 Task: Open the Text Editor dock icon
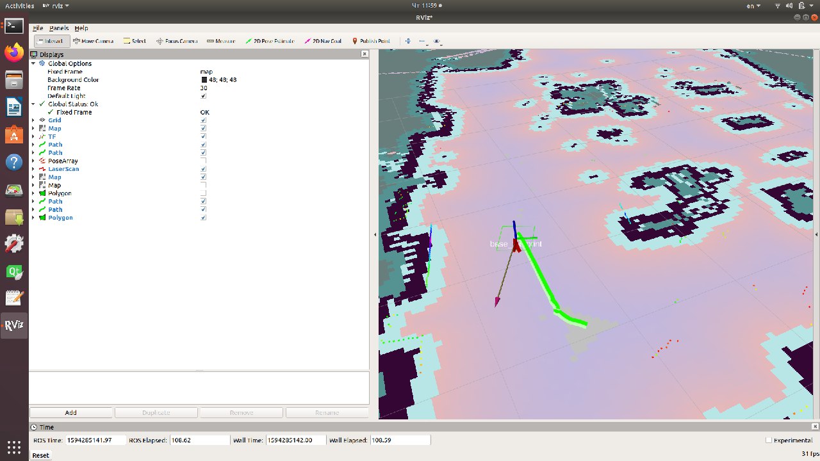14,298
